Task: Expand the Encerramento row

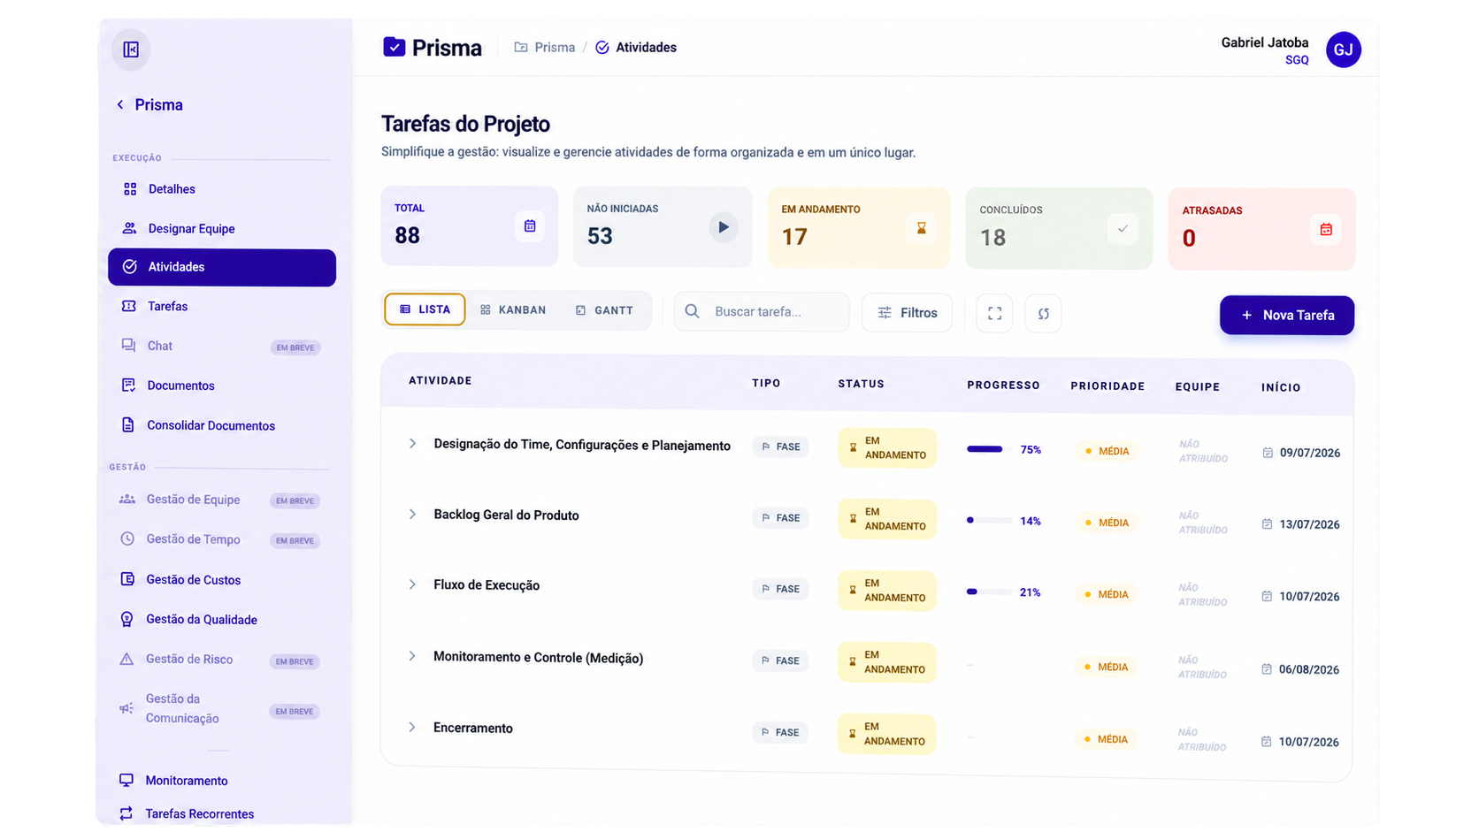Action: (412, 727)
